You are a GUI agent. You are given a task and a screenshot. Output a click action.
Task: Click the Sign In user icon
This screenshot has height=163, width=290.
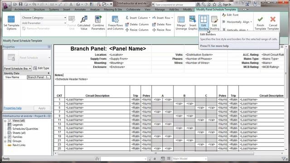coord(220,4)
